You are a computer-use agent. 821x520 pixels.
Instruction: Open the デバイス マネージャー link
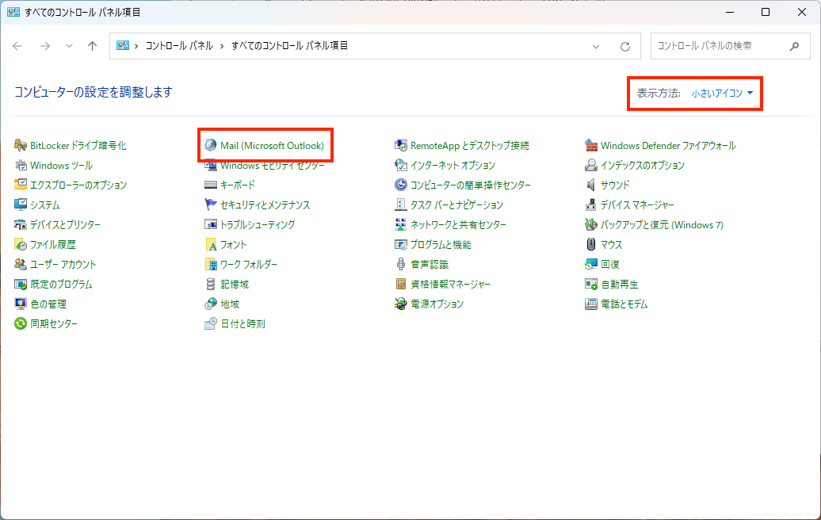tap(637, 205)
